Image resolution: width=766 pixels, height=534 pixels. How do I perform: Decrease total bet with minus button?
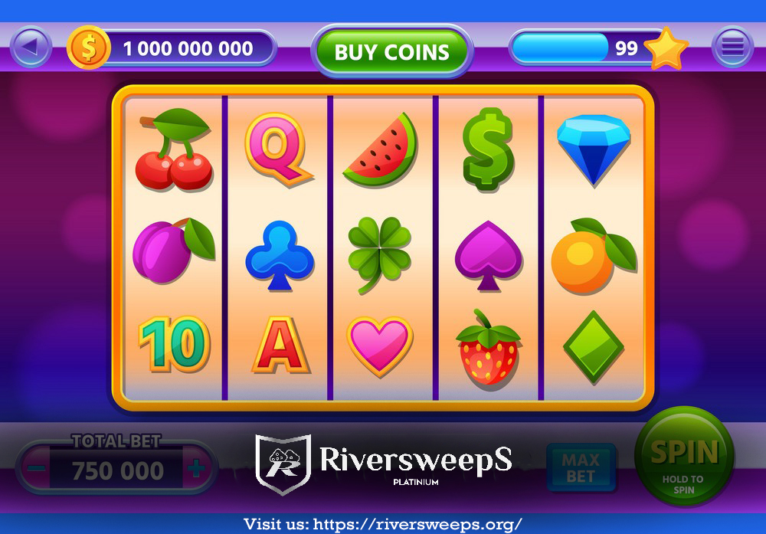(36, 469)
